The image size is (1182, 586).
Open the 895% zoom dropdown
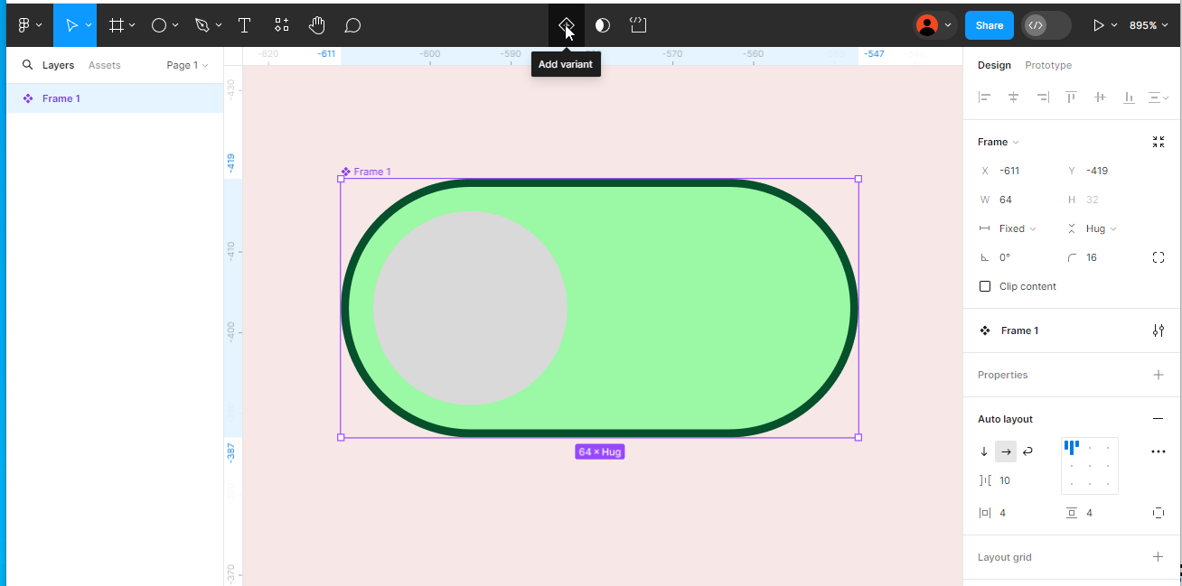point(1149,25)
